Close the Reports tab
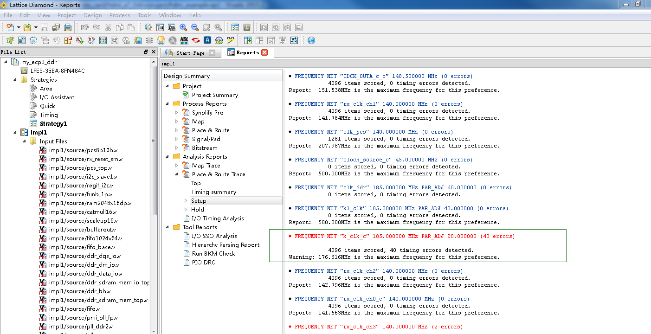Screen dimensions: 651x334 (x=264, y=52)
